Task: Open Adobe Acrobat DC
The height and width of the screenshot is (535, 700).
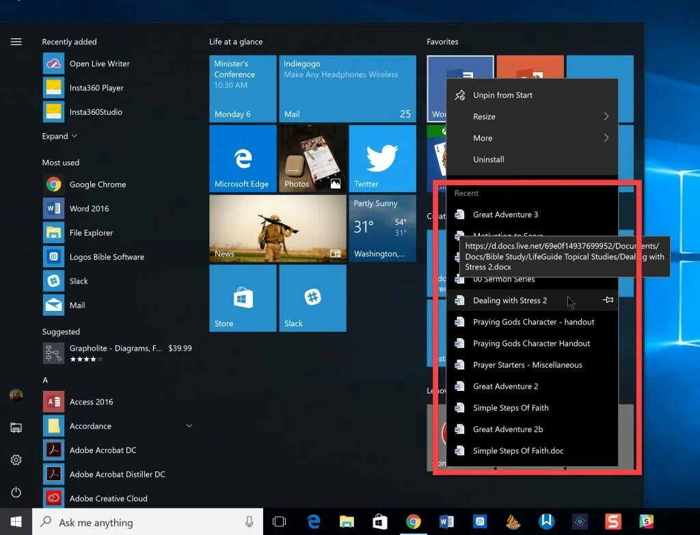Action: [x=118, y=450]
